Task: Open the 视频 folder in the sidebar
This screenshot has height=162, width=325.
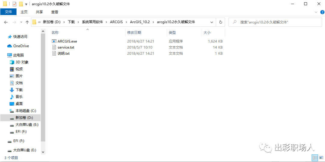Action: (19, 69)
